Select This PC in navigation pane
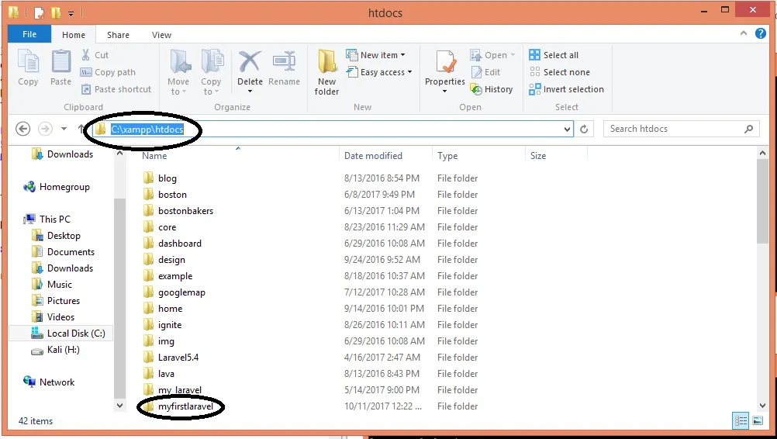Viewport: 777px width, 439px height. click(x=54, y=219)
